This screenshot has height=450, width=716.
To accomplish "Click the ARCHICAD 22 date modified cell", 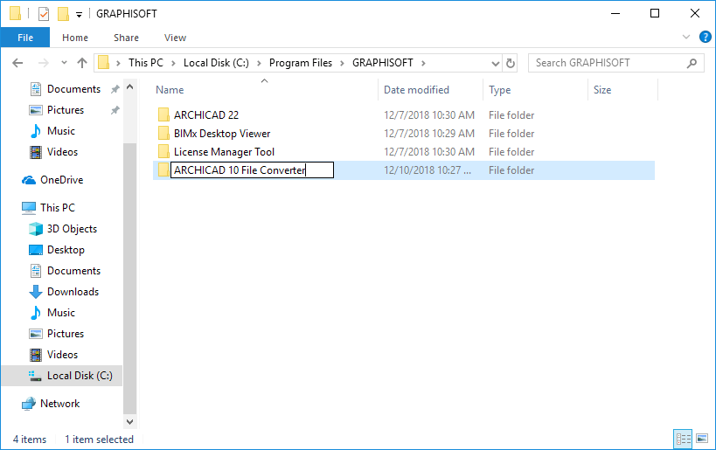I will pyautogui.click(x=428, y=115).
